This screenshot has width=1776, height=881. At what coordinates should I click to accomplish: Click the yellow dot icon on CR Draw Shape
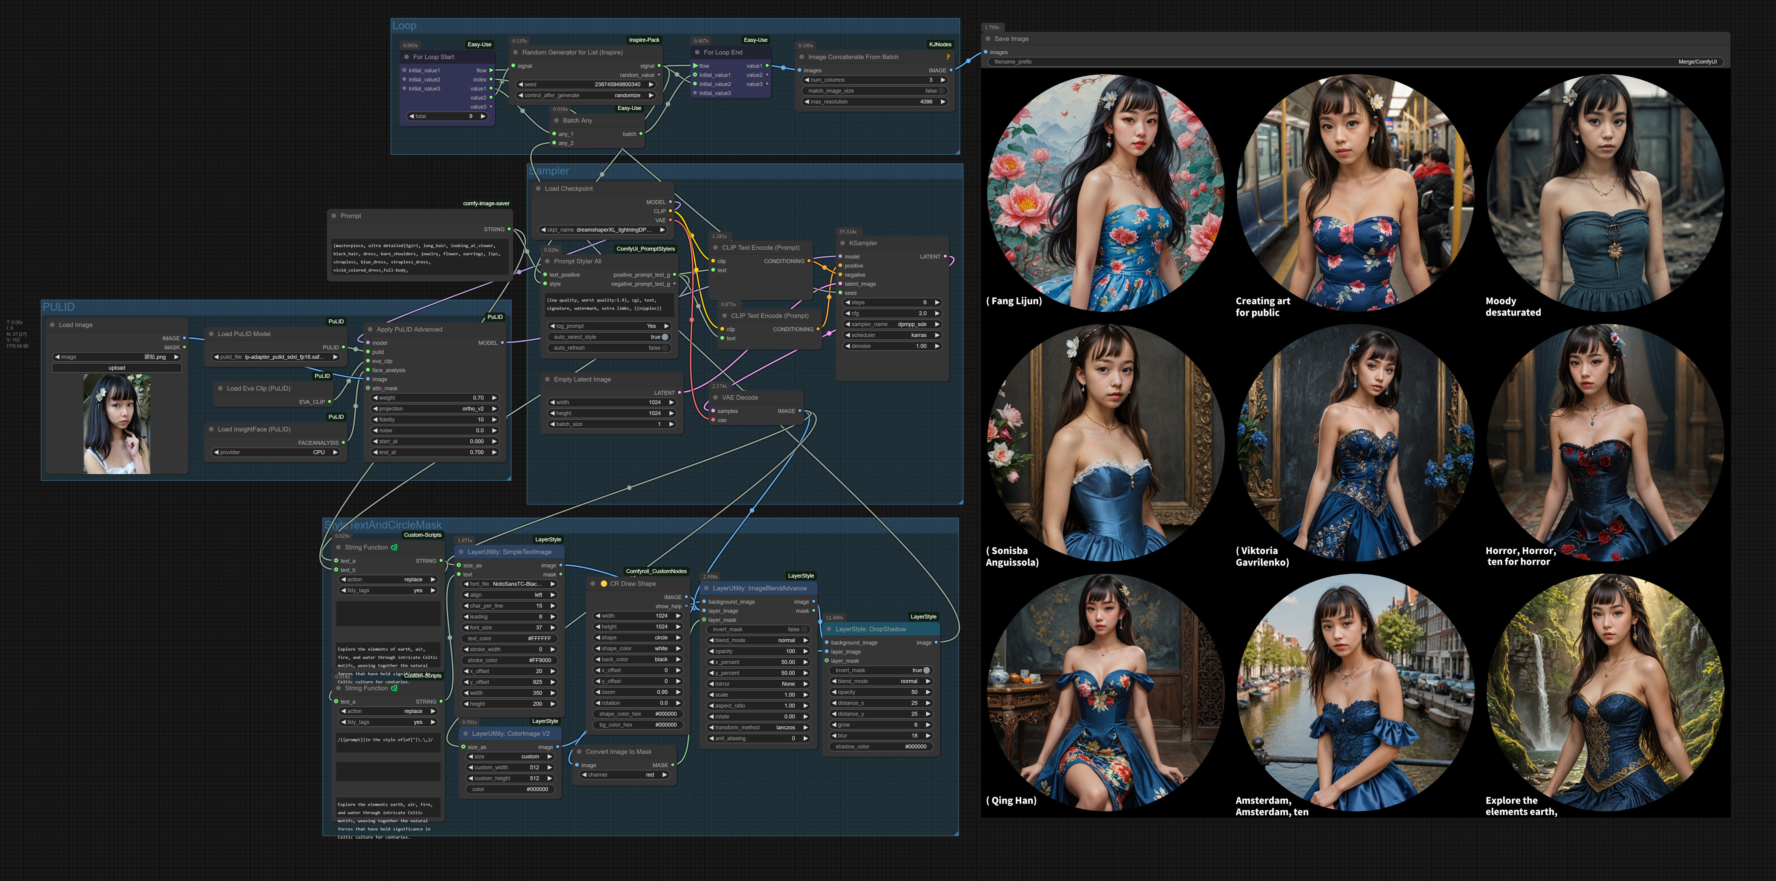pos(604,584)
